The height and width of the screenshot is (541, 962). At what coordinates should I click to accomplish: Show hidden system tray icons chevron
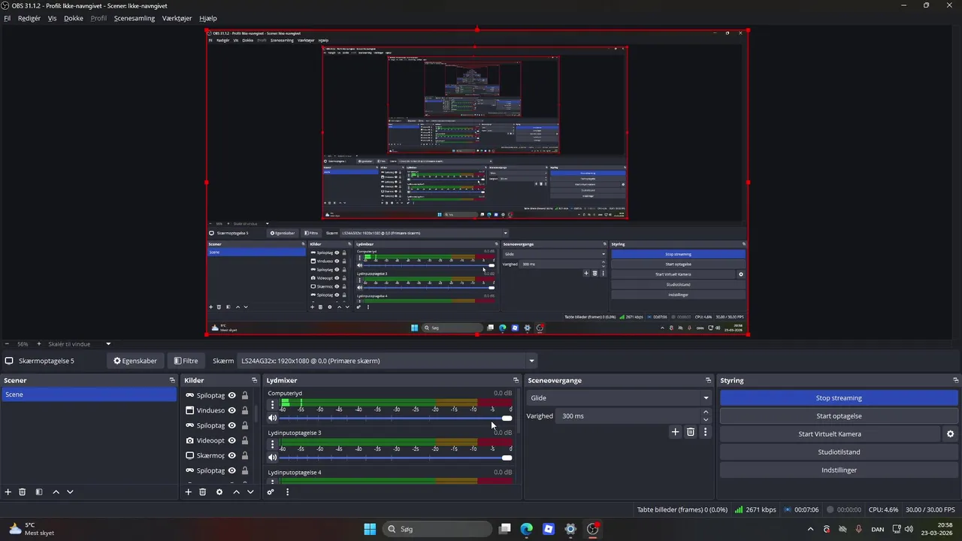click(810, 529)
